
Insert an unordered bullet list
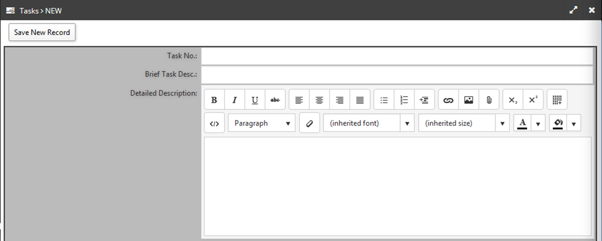tap(384, 100)
